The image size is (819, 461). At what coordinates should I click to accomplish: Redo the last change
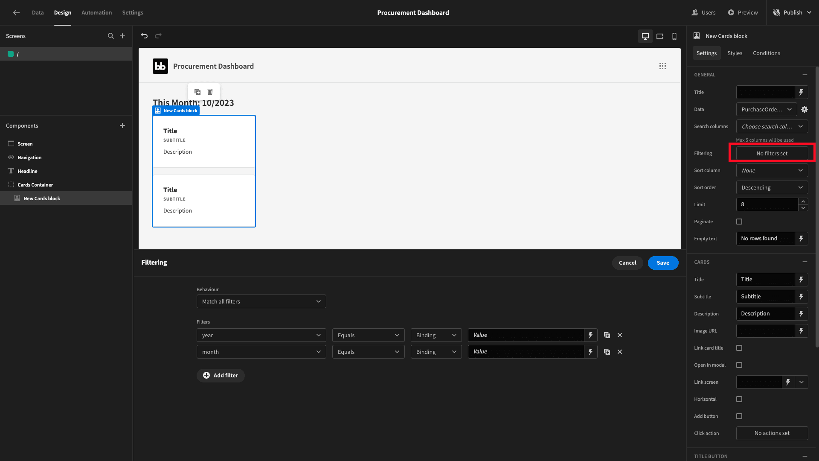click(x=158, y=36)
